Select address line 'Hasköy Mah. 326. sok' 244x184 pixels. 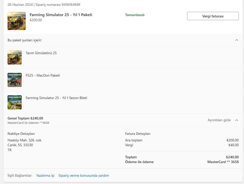tap(24, 140)
